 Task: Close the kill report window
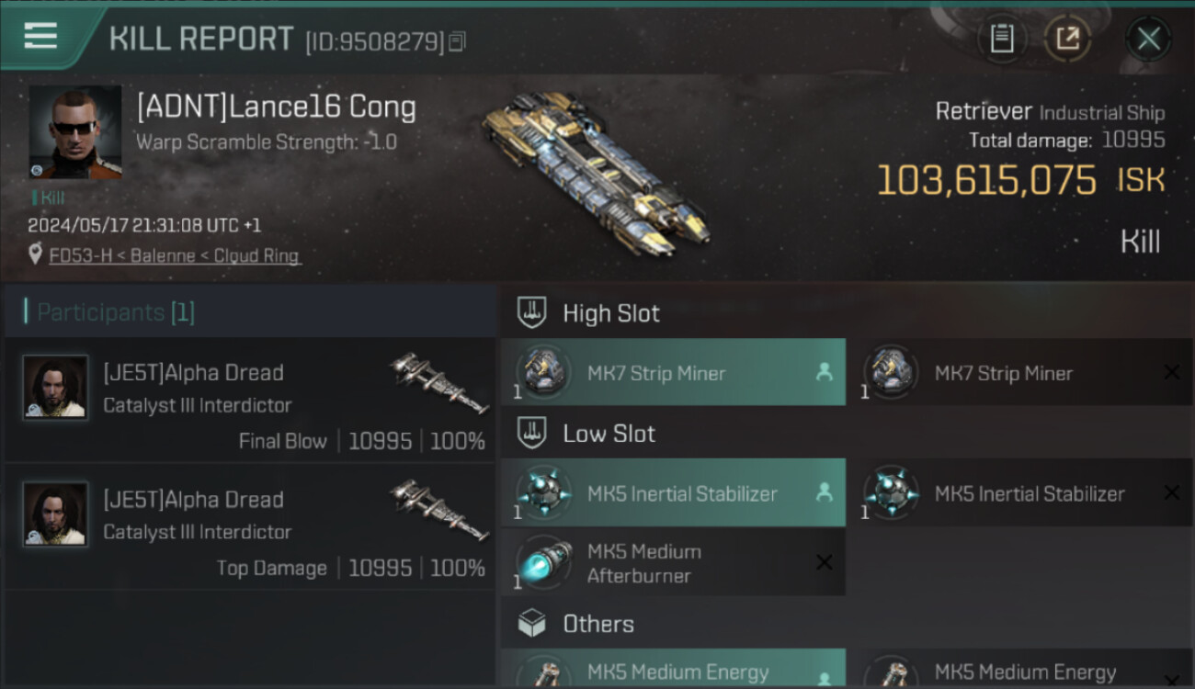tap(1148, 39)
